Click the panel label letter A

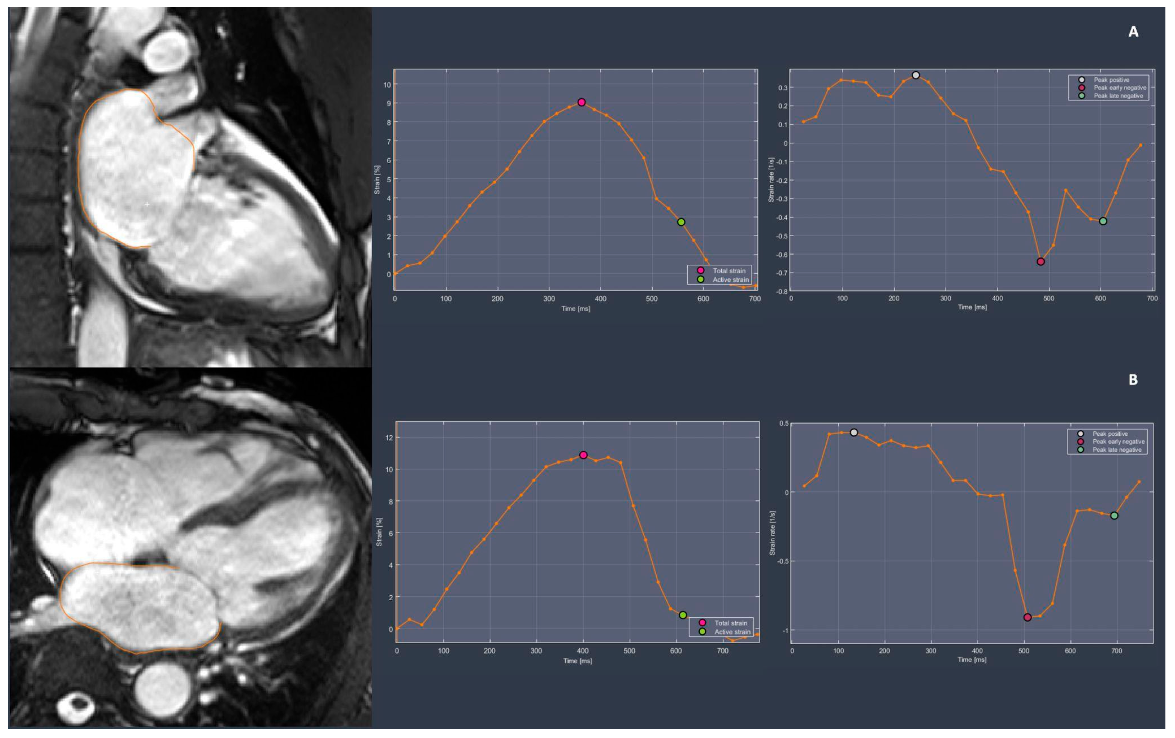coord(1133,32)
